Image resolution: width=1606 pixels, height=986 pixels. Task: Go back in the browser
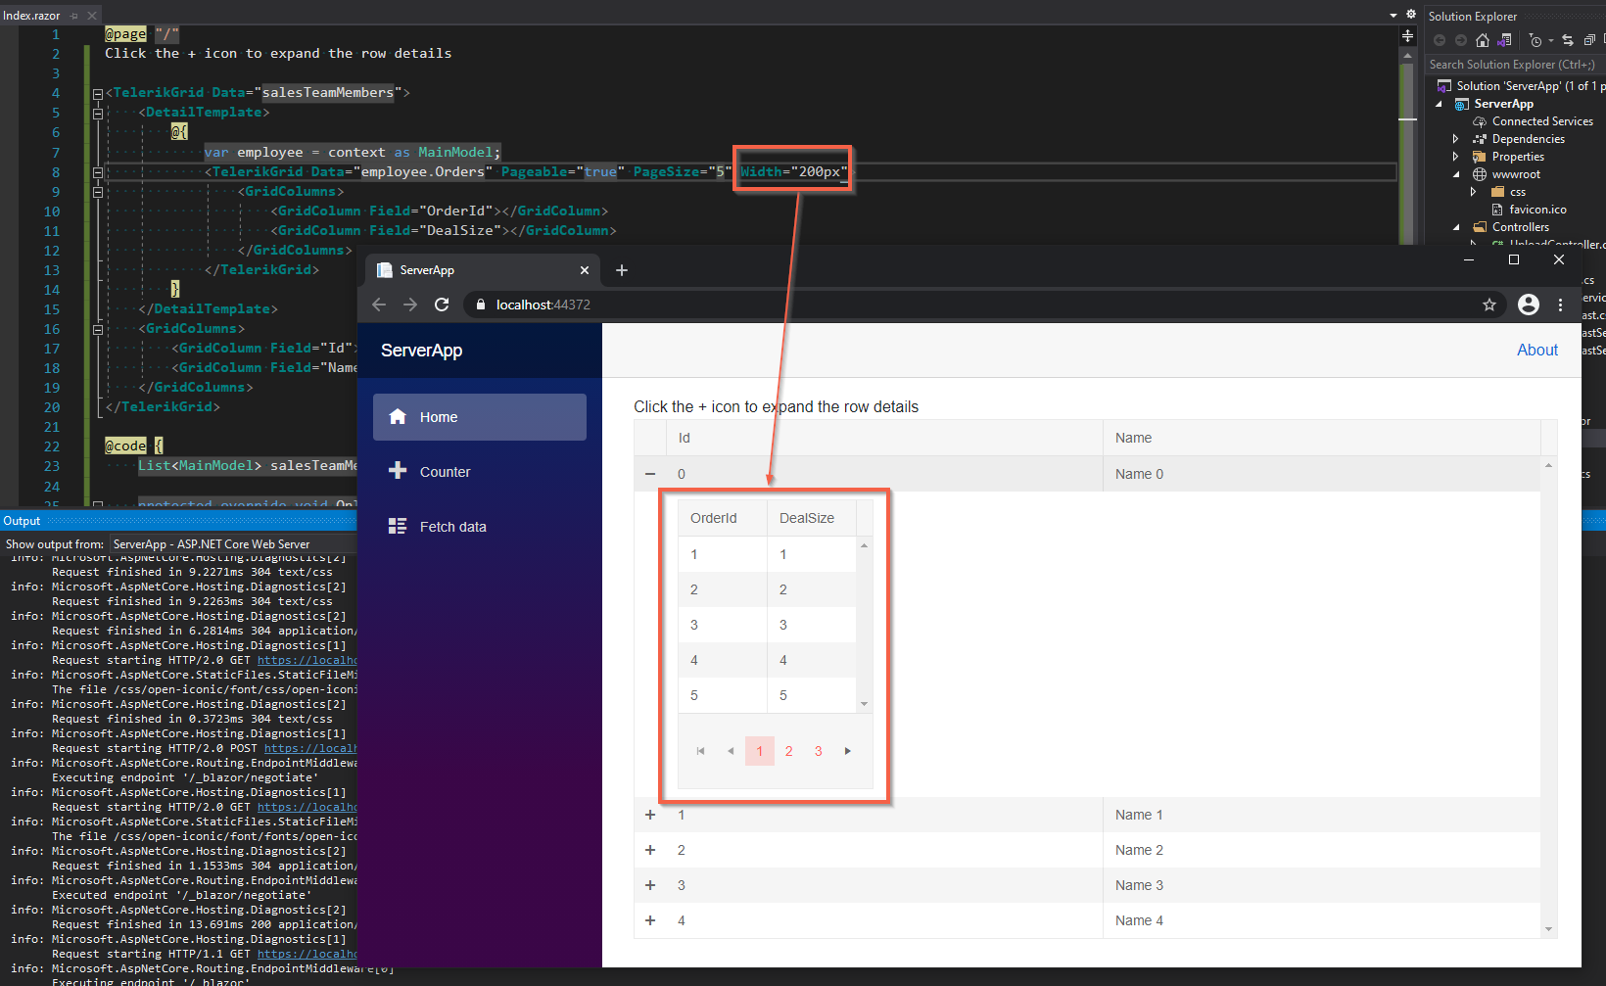click(x=379, y=305)
